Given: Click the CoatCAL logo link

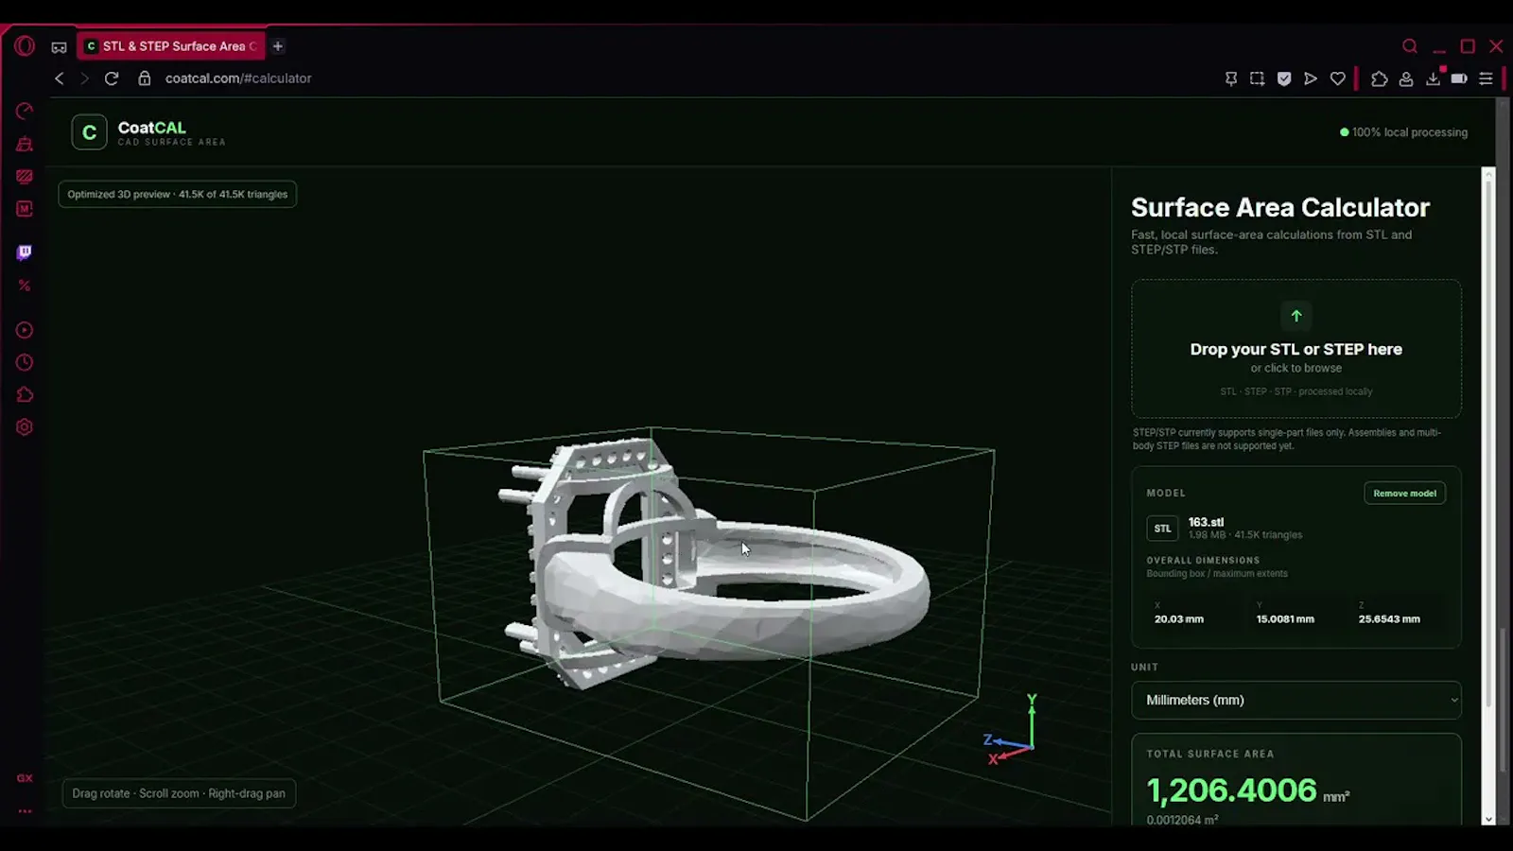Looking at the screenshot, I should [149, 132].
